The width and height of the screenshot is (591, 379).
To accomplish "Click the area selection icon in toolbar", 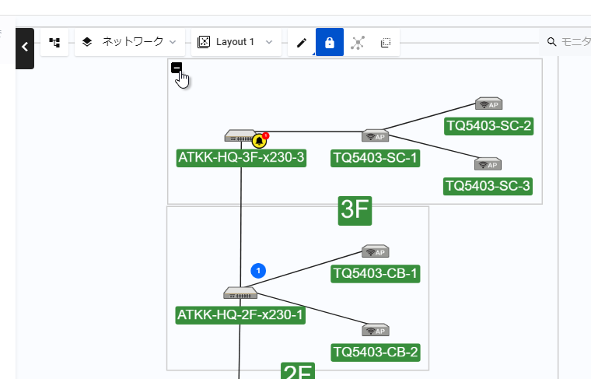I will [386, 42].
